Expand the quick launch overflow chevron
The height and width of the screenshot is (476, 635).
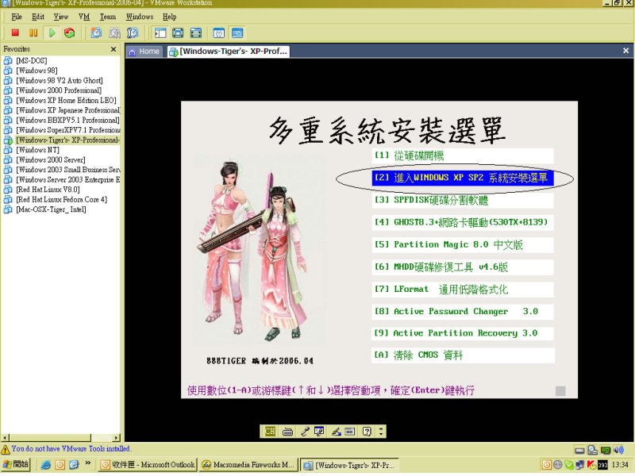point(87,463)
